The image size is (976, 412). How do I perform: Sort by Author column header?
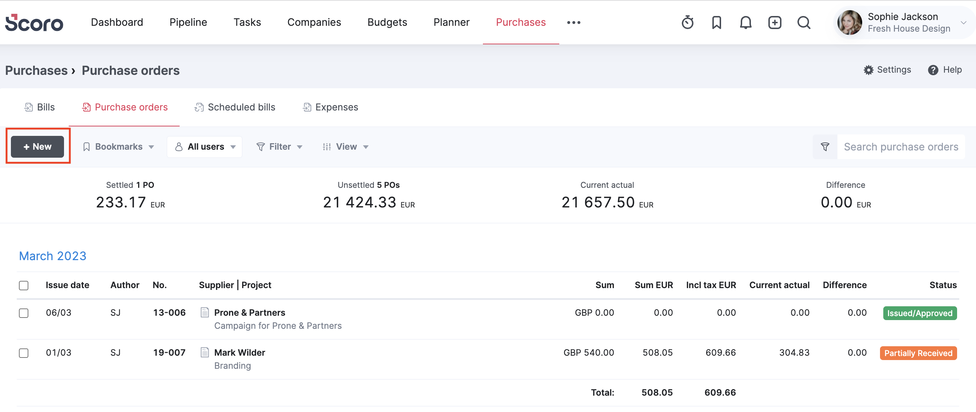point(125,285)
